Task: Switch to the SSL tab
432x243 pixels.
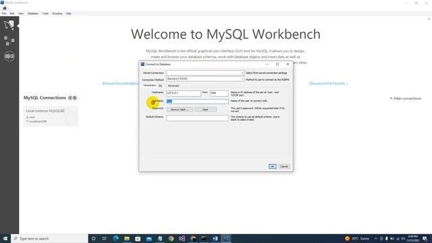Action: coord(161,86)
